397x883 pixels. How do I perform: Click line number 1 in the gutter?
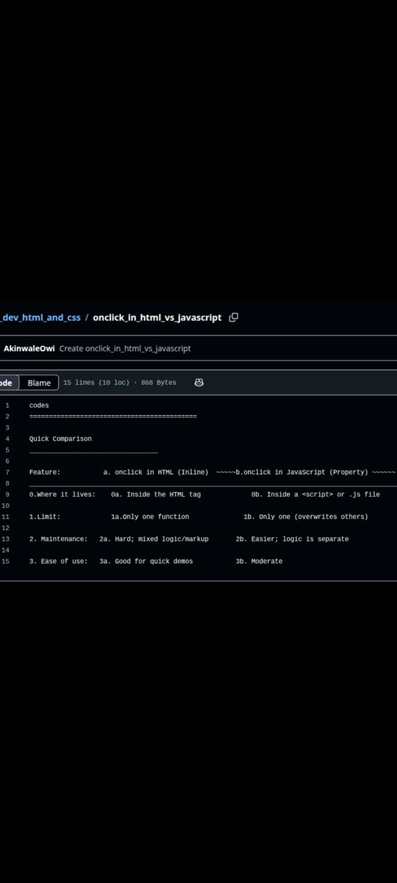point(7,405)
